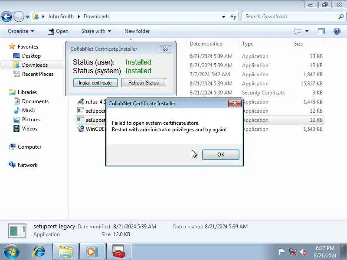This screenshot has width=347, height=260.
Task: Open the address bar history dropdown
Action: coord(223,16)
